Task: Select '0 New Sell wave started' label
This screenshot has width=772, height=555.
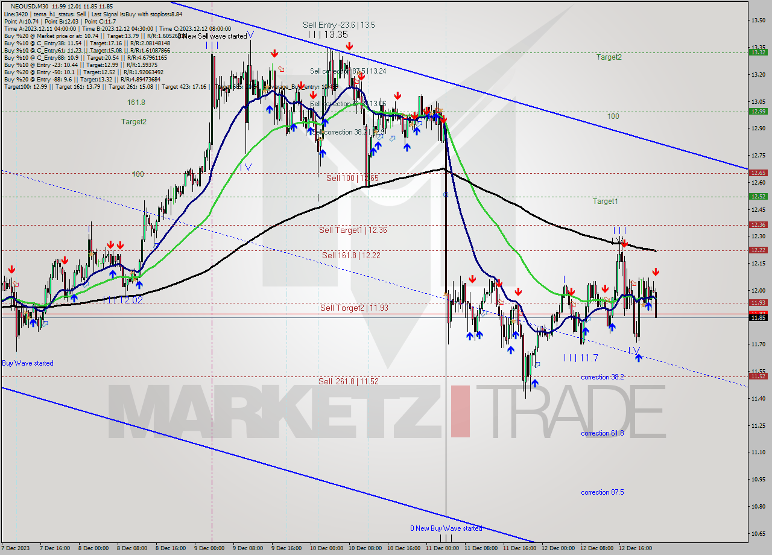Action: [212, 36]
